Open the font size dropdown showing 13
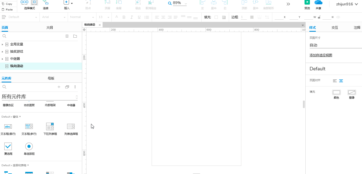The height and width of the screenshot is (174, 362). pyautogui.click(x=104, y=17)
